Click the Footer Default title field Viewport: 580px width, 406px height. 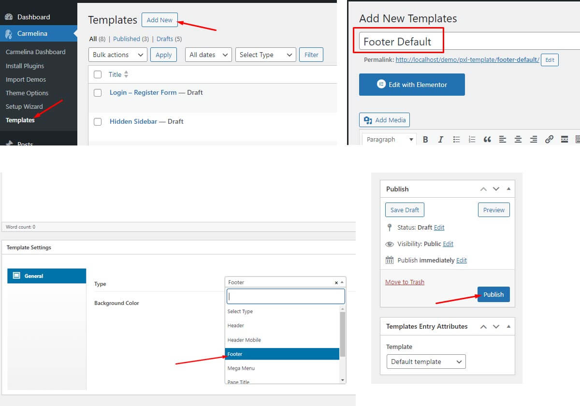401,42
